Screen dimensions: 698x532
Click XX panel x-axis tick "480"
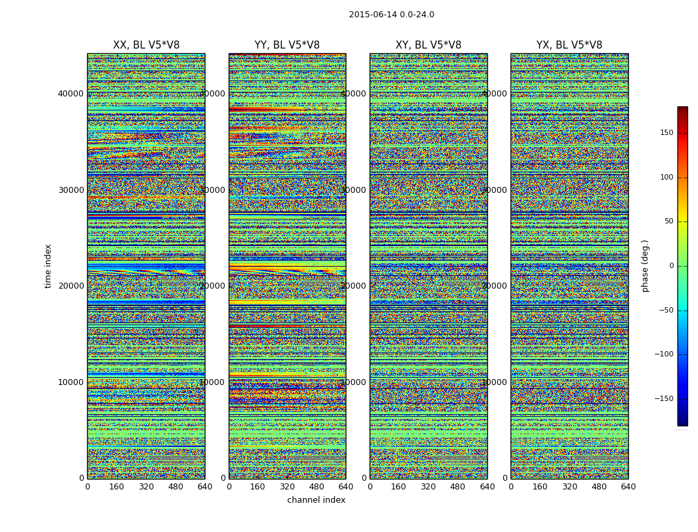[175, 487]
